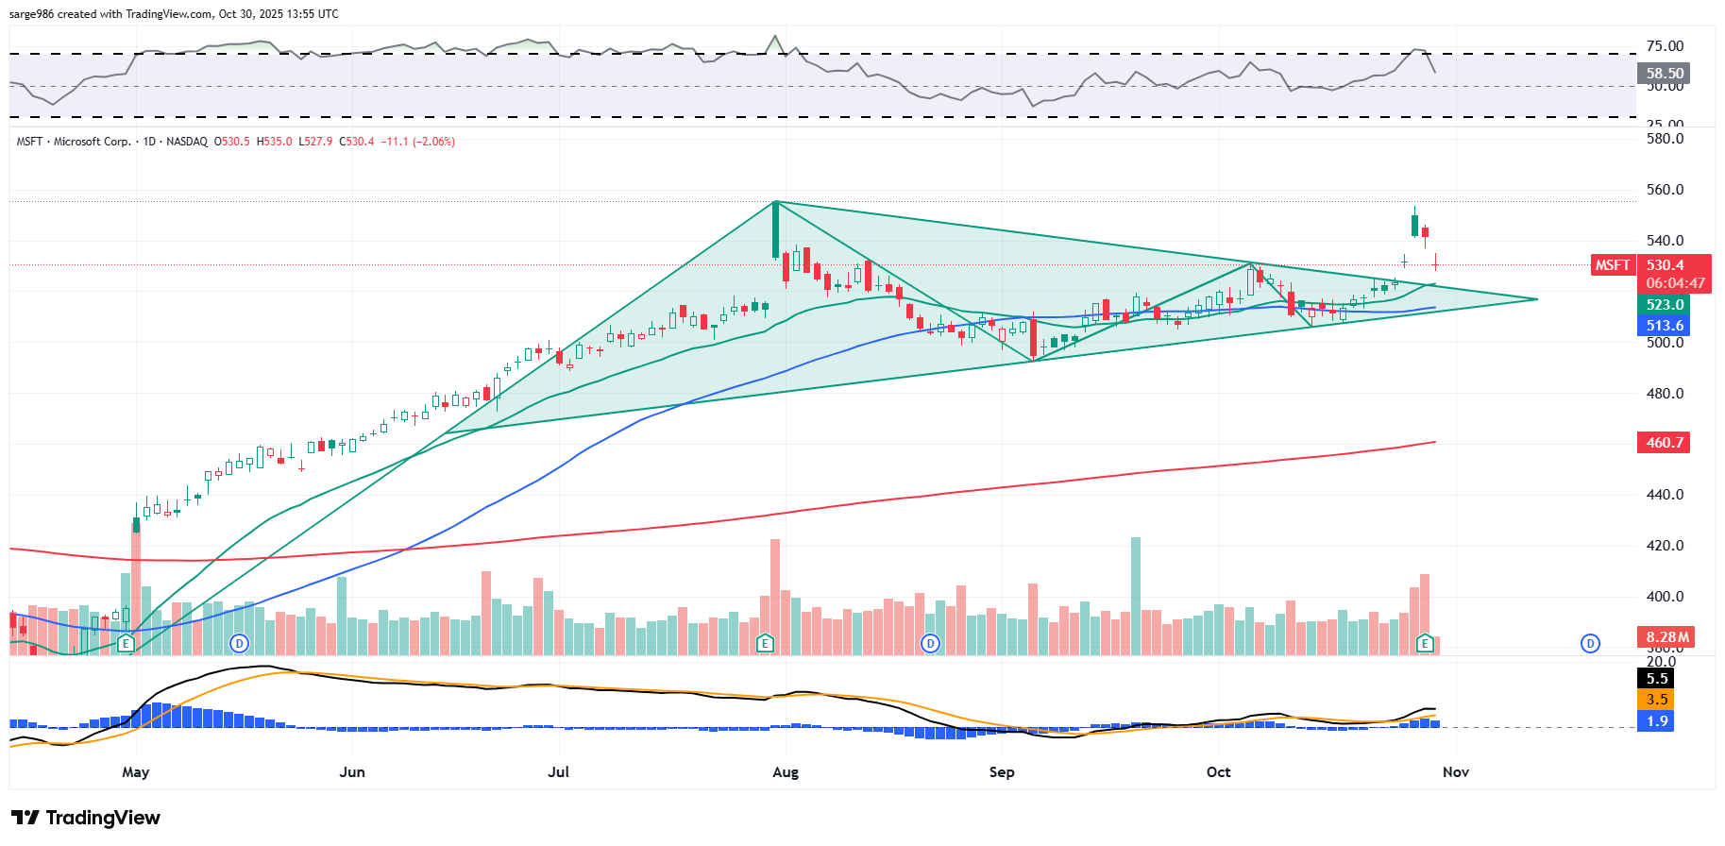Select the RSI value label 58.50
Screen dimensions: 1725x846
pyautogui.click(x=1665, y=74)
